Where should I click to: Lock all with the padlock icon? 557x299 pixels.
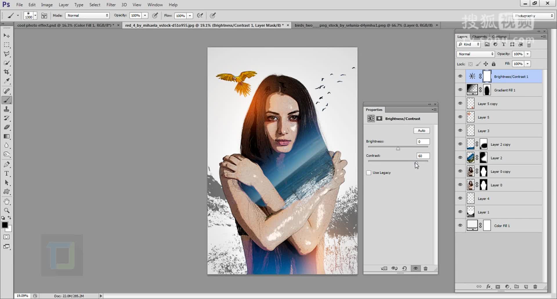(493, 64)
